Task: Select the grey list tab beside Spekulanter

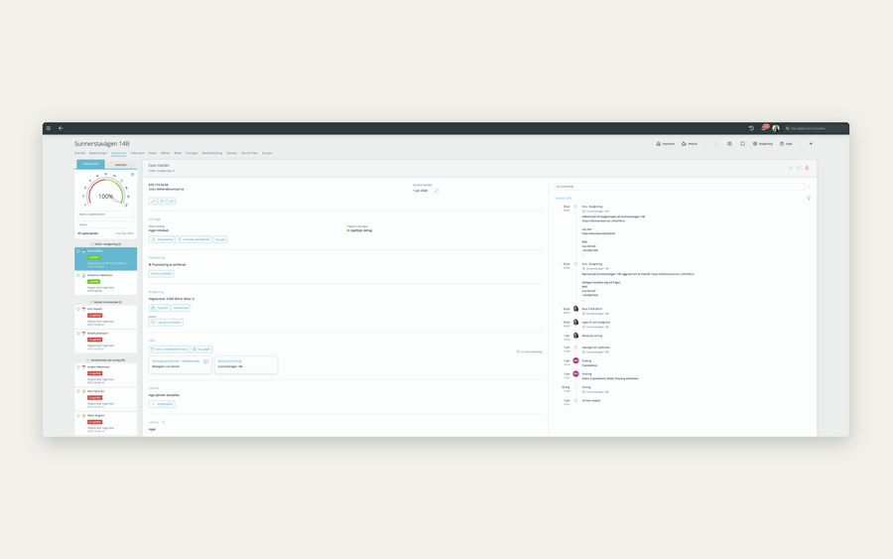Action: pyautogui.click(x=121, y=165)
